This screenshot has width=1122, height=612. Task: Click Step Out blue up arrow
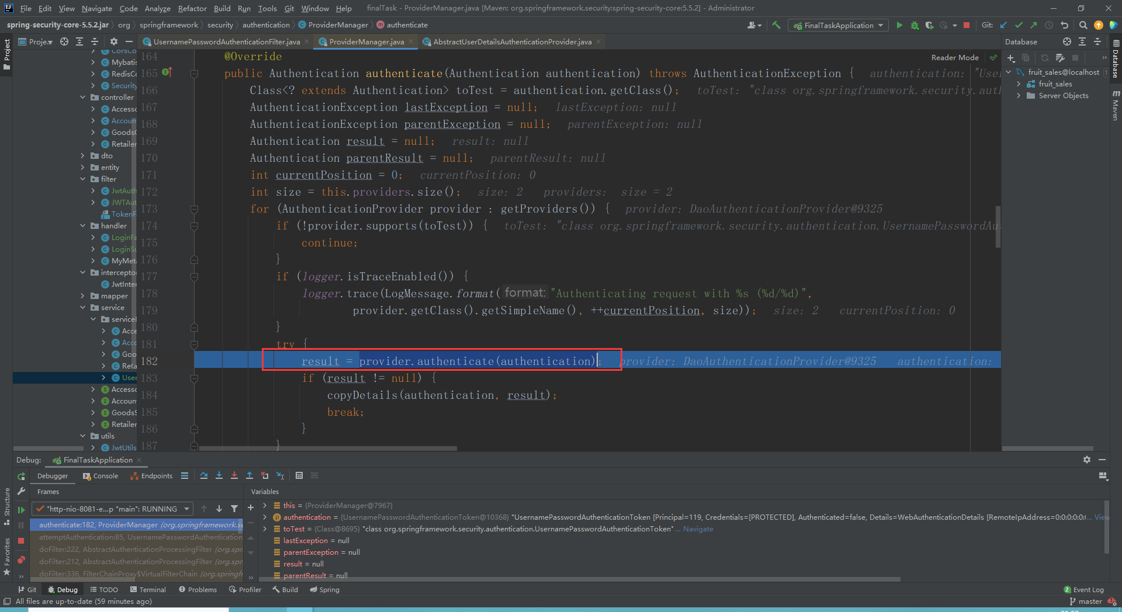[250, 475]
